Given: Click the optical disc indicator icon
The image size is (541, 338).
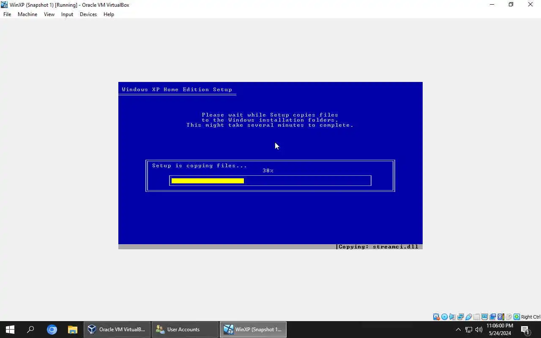Looking at the screenshot, I should click(444, 317).
